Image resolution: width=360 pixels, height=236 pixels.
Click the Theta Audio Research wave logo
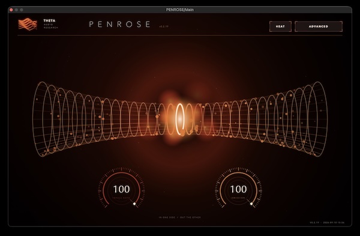pos(28,24)
